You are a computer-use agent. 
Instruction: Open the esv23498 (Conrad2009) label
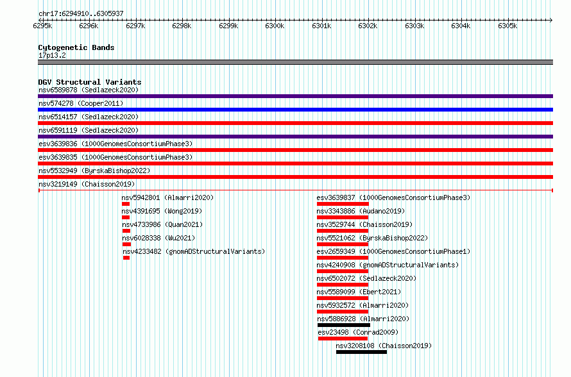coord(358,332)
